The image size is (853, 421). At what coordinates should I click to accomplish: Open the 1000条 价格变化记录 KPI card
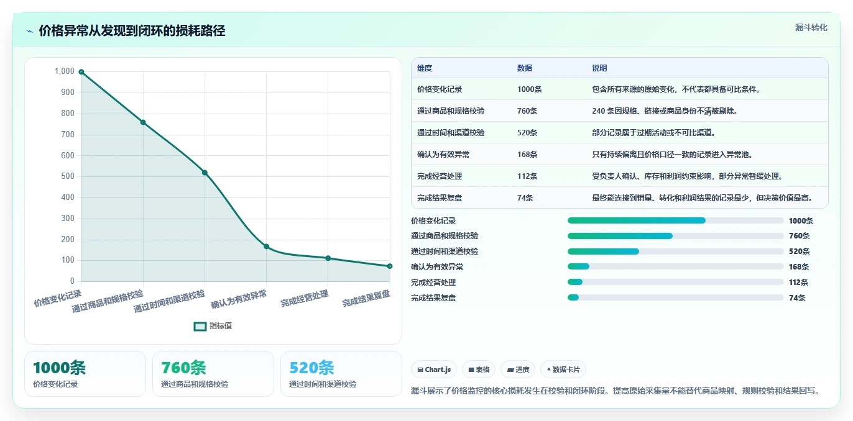tap(85, 374)
